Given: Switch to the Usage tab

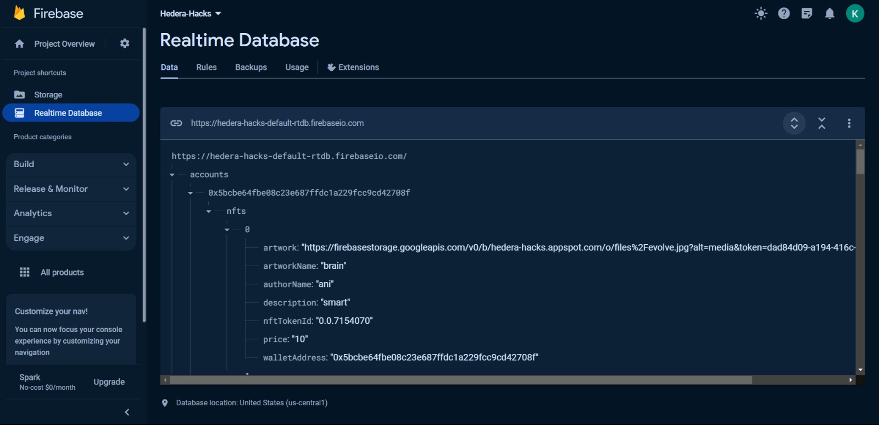Looking at the screenshot, I should pos(297,67).
